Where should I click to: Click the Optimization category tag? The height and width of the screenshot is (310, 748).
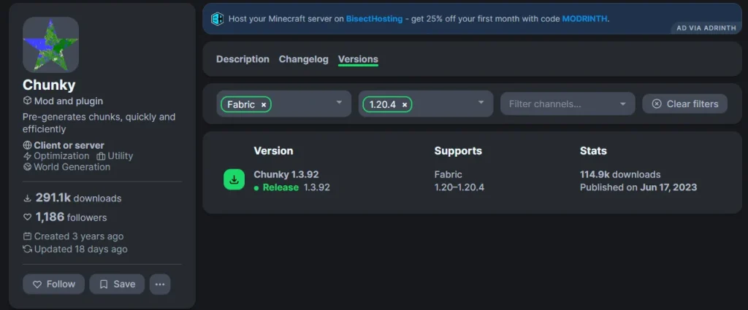[56, 156]
